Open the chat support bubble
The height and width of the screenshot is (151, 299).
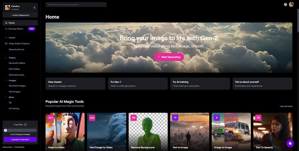coord(290,144)
